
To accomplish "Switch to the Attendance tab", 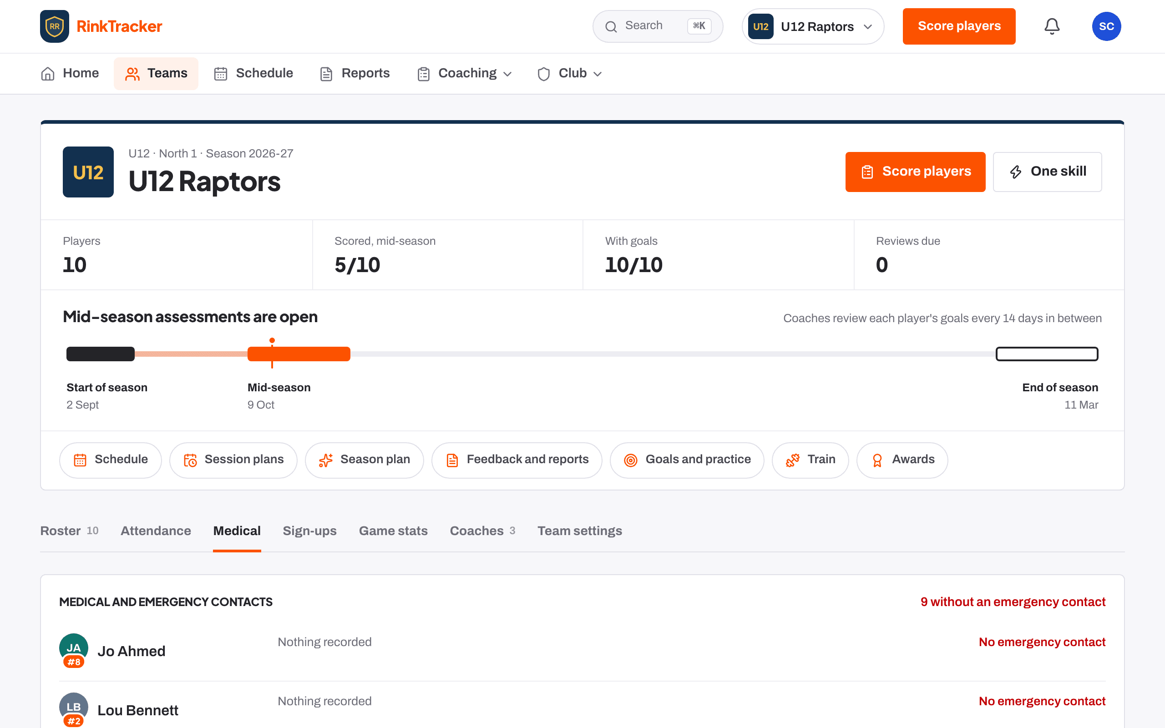I will 156,531.
